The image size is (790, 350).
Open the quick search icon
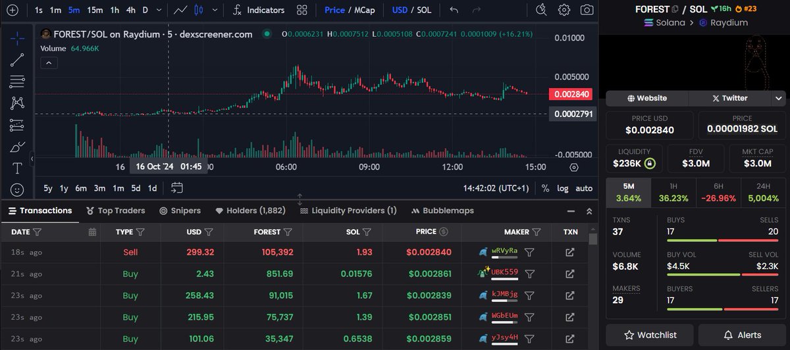pyautogui.click(x=541, y=10)
